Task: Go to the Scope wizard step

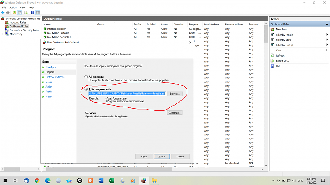Action: click(x=49, y=82)
